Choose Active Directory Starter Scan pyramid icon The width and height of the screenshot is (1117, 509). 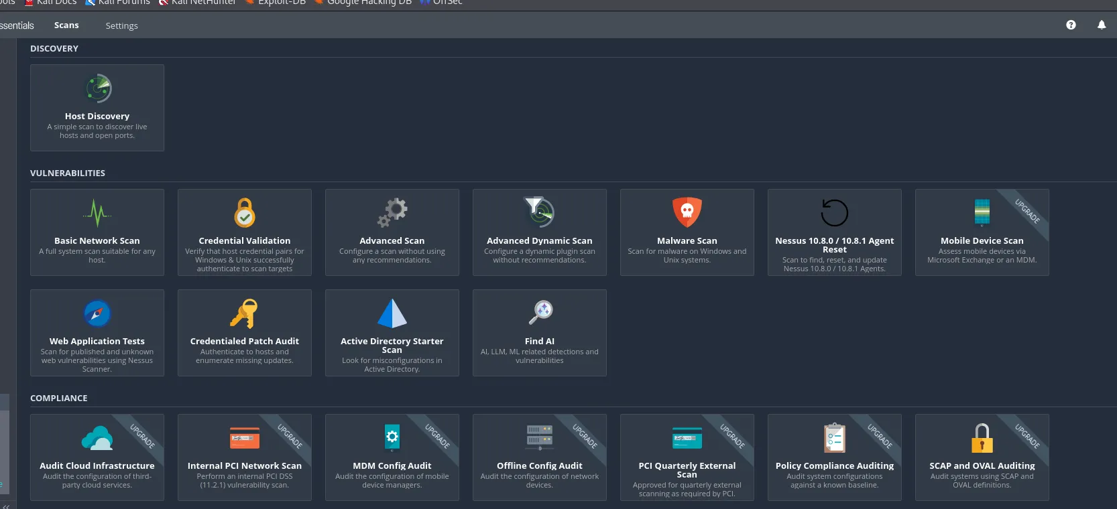[392, 313]
